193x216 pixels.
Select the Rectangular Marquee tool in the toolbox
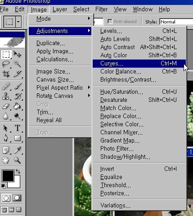pyautogui.click(x=6, y=55)
